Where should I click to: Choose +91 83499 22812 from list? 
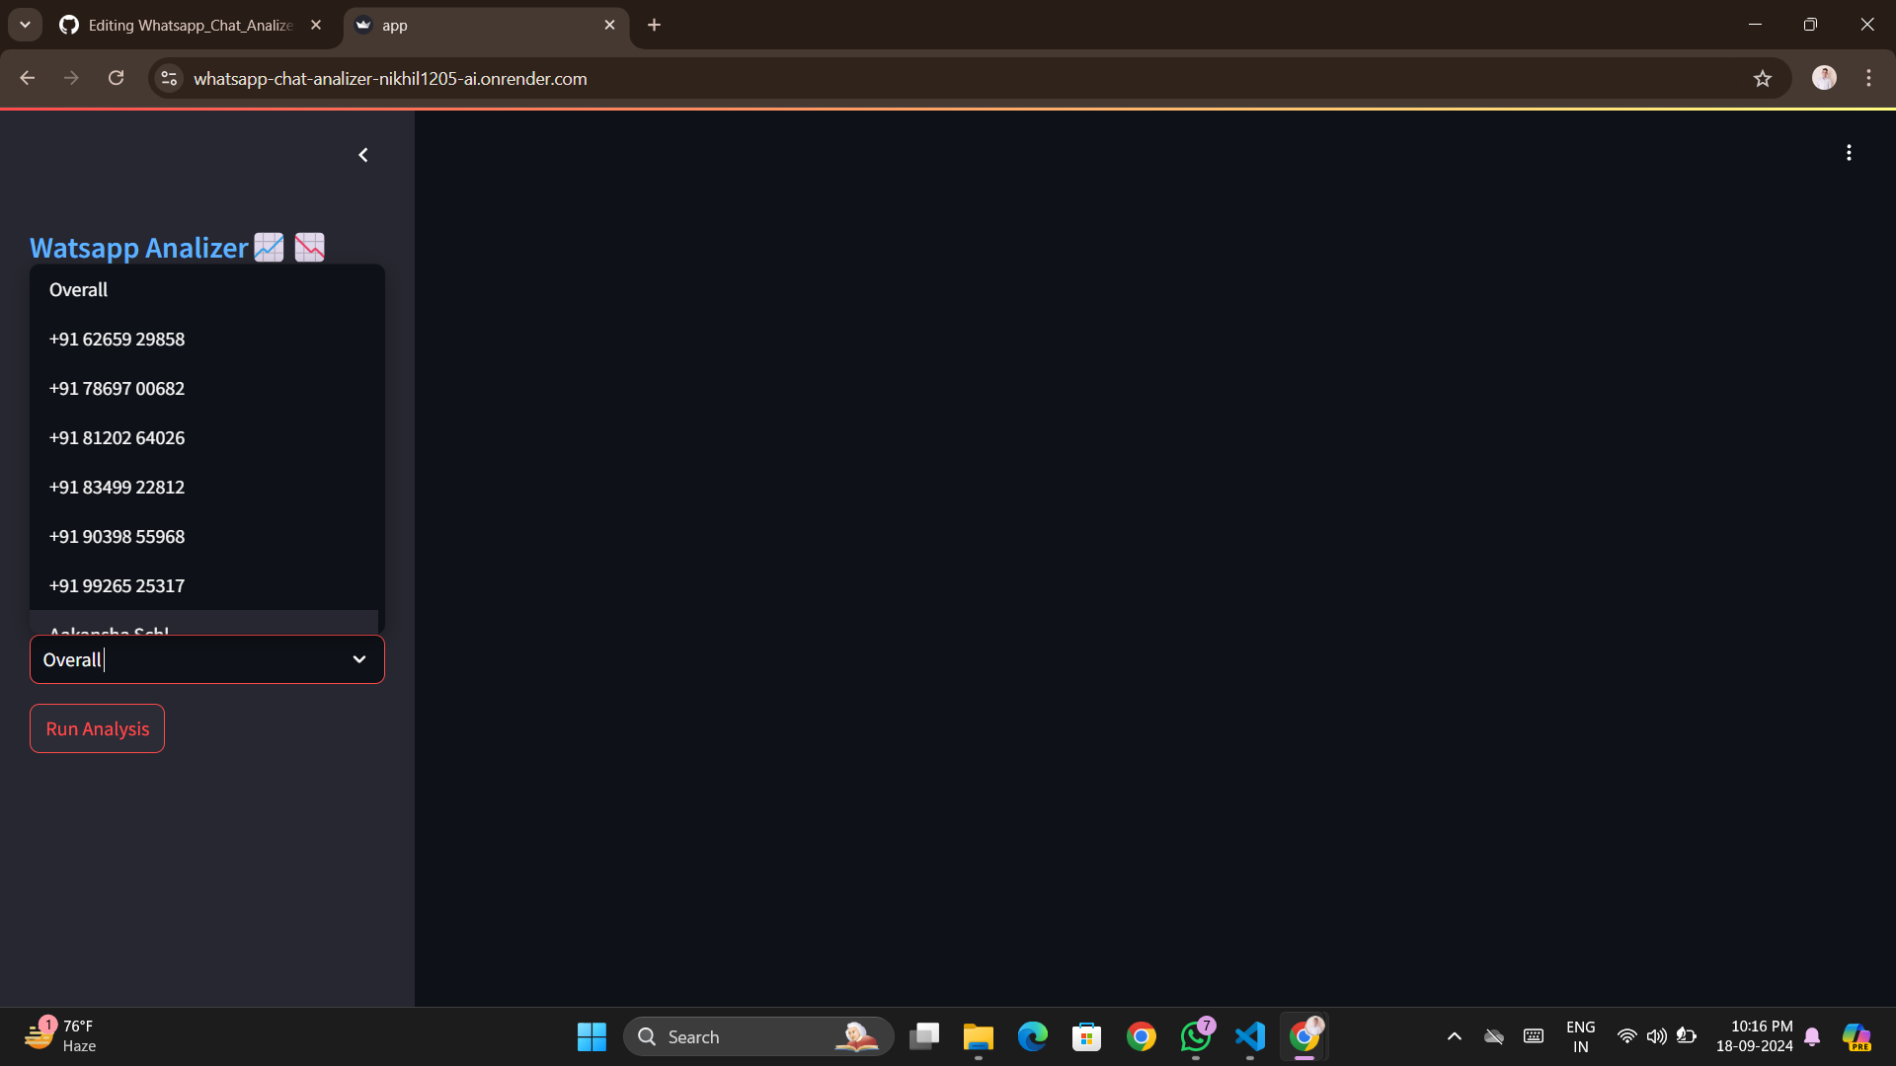pos(117,488)
